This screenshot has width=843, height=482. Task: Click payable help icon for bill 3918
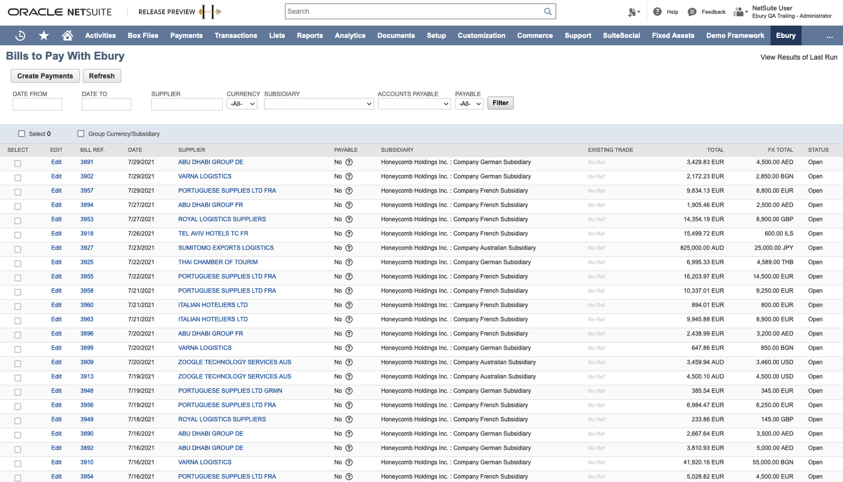(349, 233)
